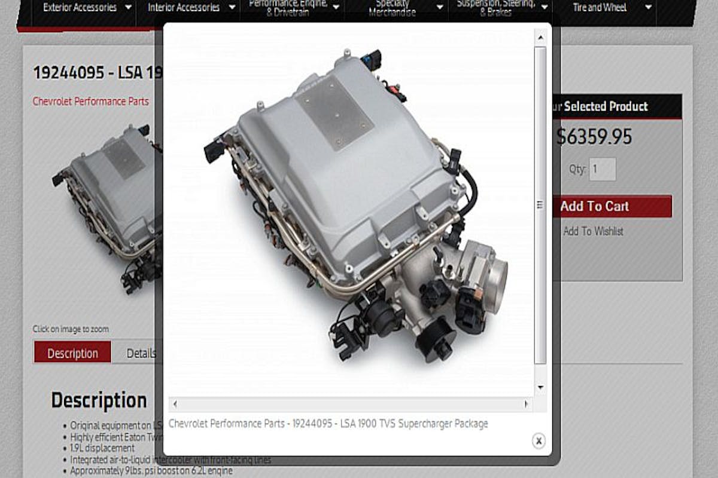Expand the arrow beside Specialty Merchandise

tap(440, 8)
